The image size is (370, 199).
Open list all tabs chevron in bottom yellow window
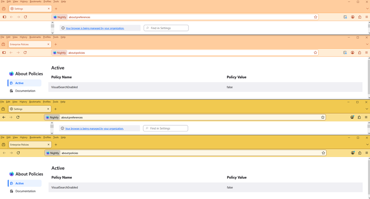tap(367, 145)
